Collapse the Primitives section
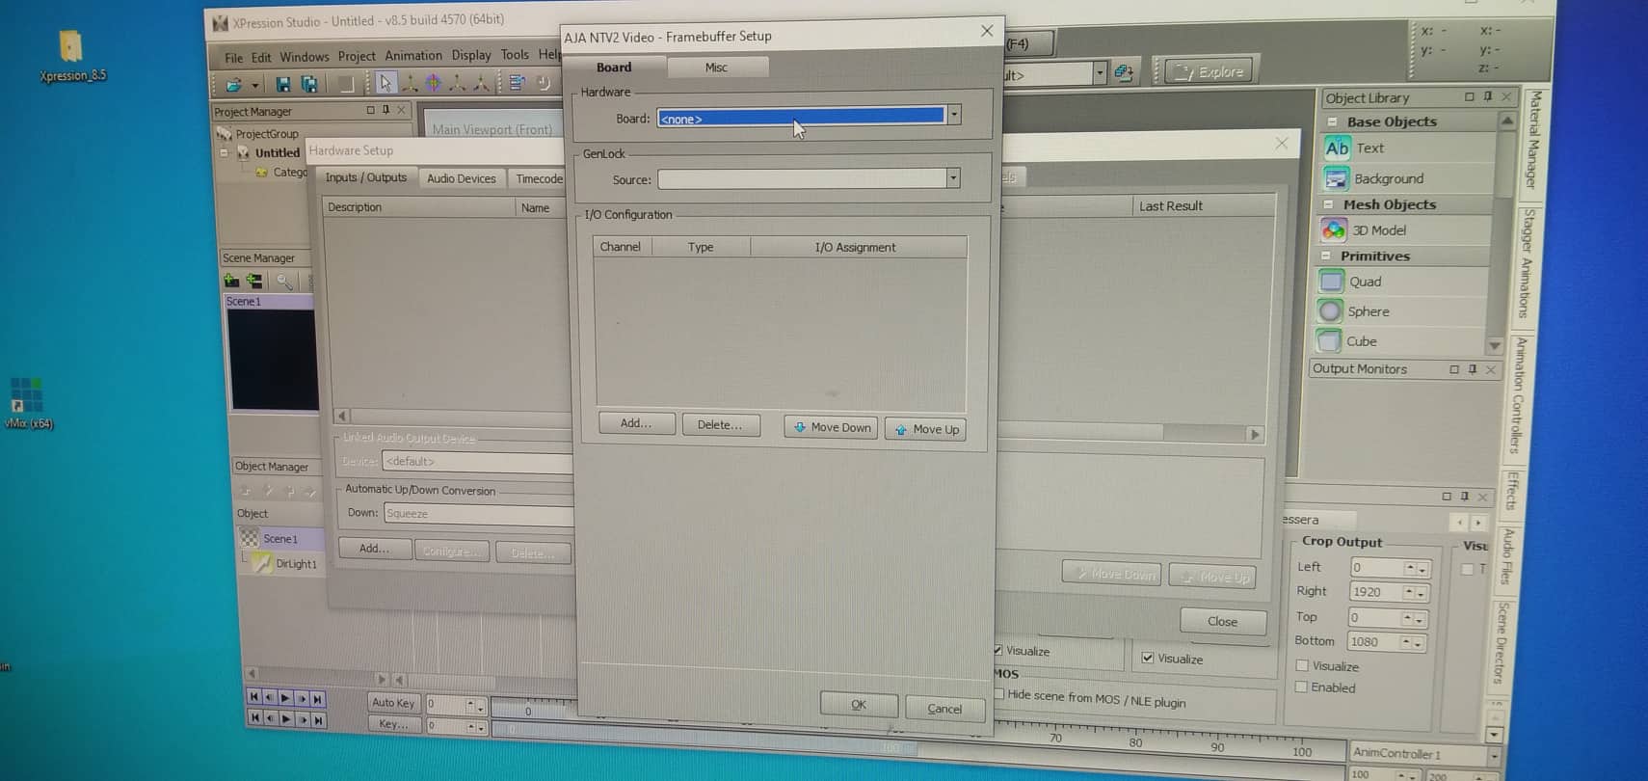This screenshot has width=1648, height=781. tap(1326, 256)
